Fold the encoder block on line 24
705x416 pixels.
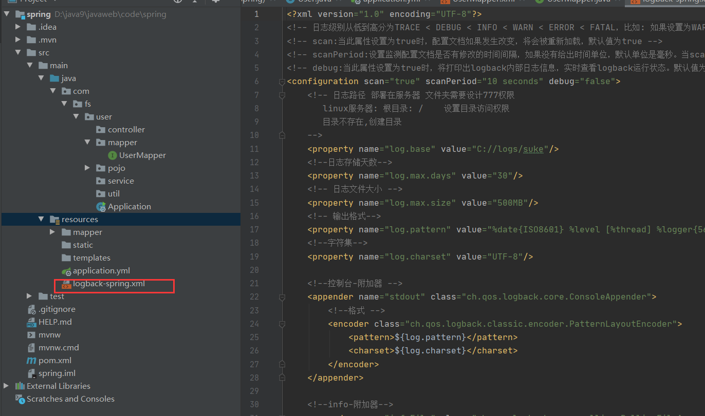282,324
